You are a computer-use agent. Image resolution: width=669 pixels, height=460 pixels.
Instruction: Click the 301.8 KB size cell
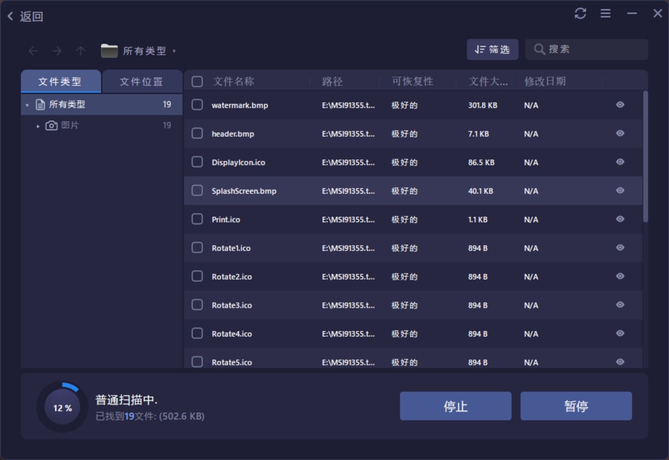point(483,105)
